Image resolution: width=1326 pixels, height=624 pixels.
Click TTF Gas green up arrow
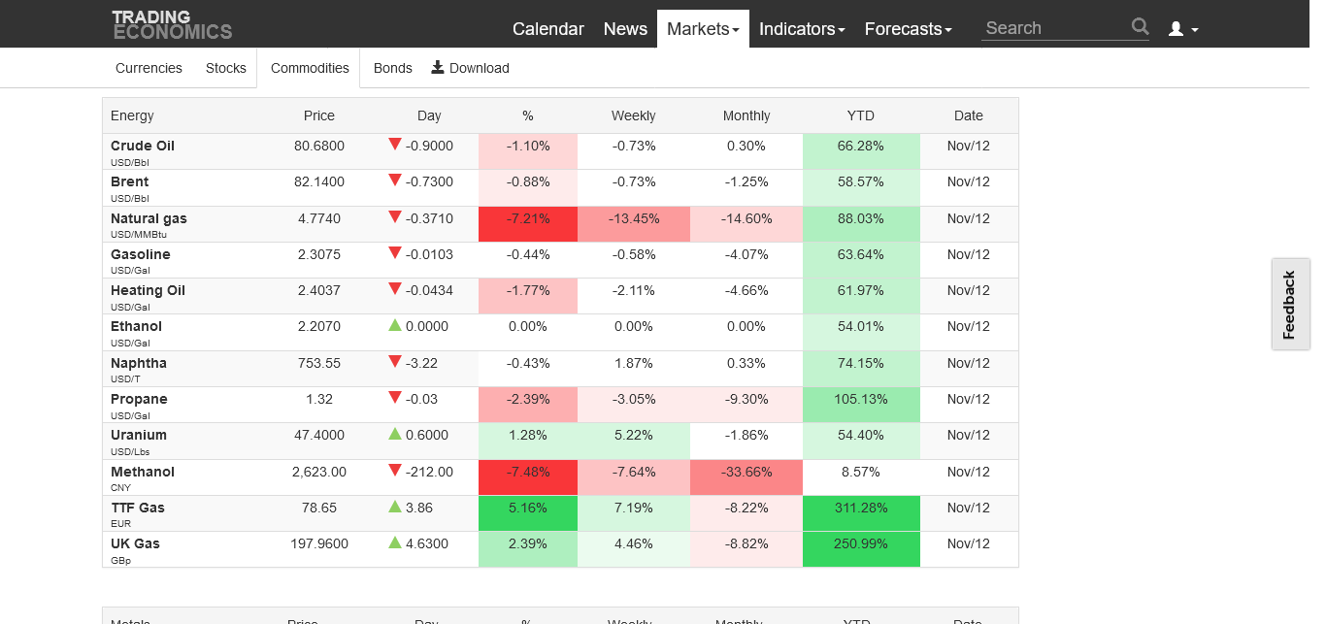click(x=395, y=507)
